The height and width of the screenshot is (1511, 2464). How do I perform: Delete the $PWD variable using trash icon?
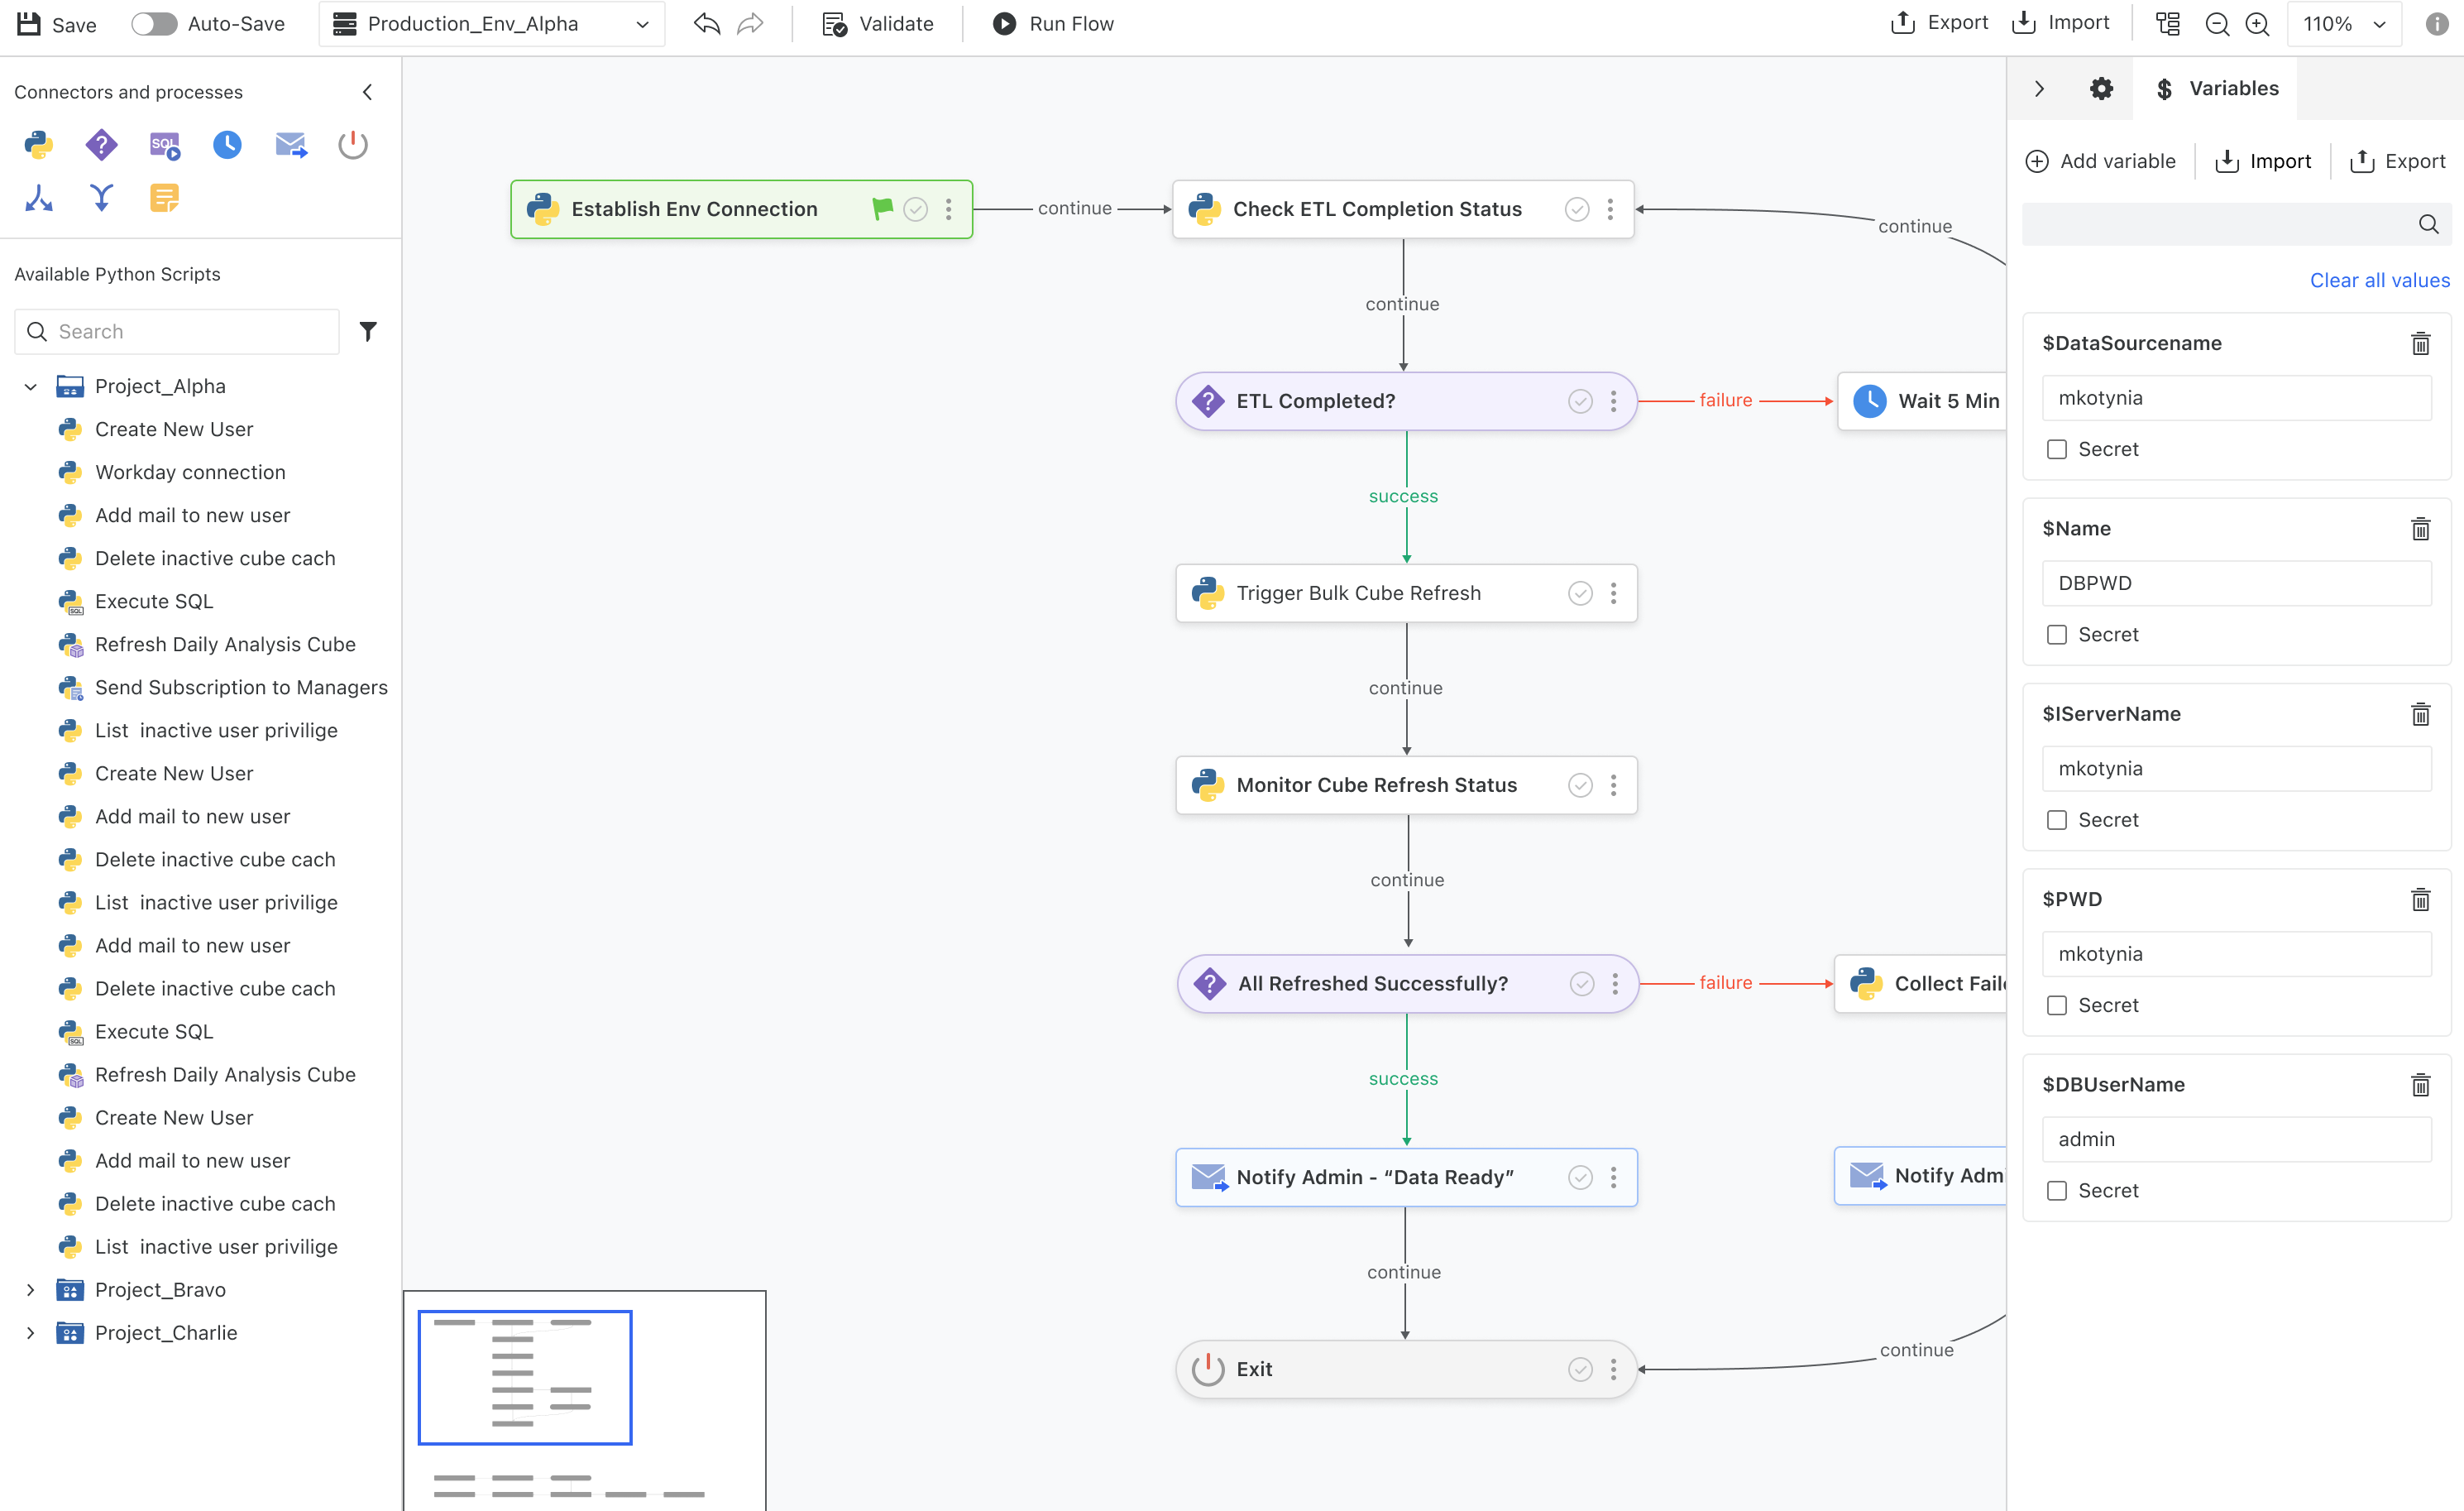2420,899
